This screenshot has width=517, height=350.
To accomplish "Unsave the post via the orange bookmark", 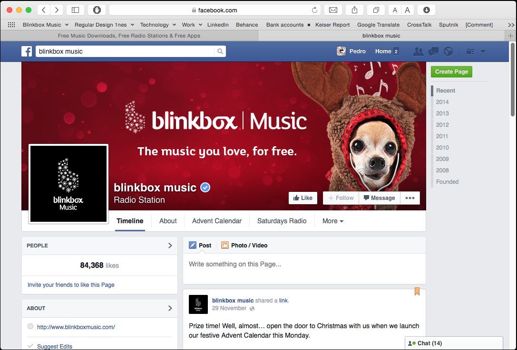I will tap(417, 291).
